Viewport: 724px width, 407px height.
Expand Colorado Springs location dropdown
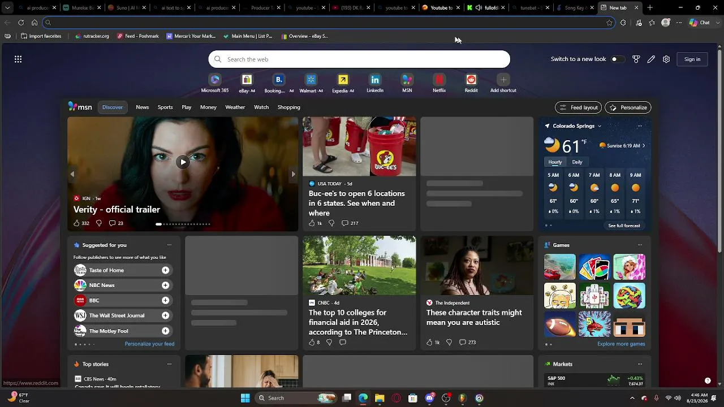click(x=600, y=126)
